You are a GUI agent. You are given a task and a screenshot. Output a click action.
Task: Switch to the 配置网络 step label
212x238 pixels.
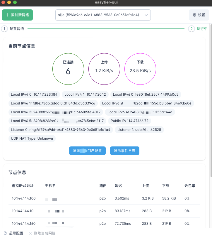pyautogui.click(x=17, y=29)
